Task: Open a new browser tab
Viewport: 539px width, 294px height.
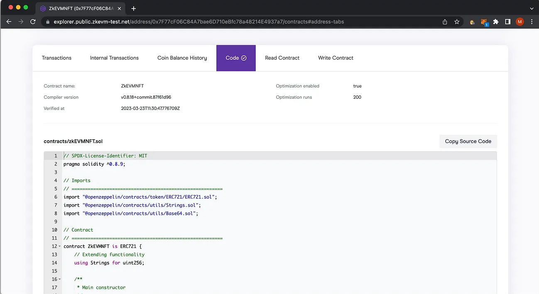Action: pos(133,8)
